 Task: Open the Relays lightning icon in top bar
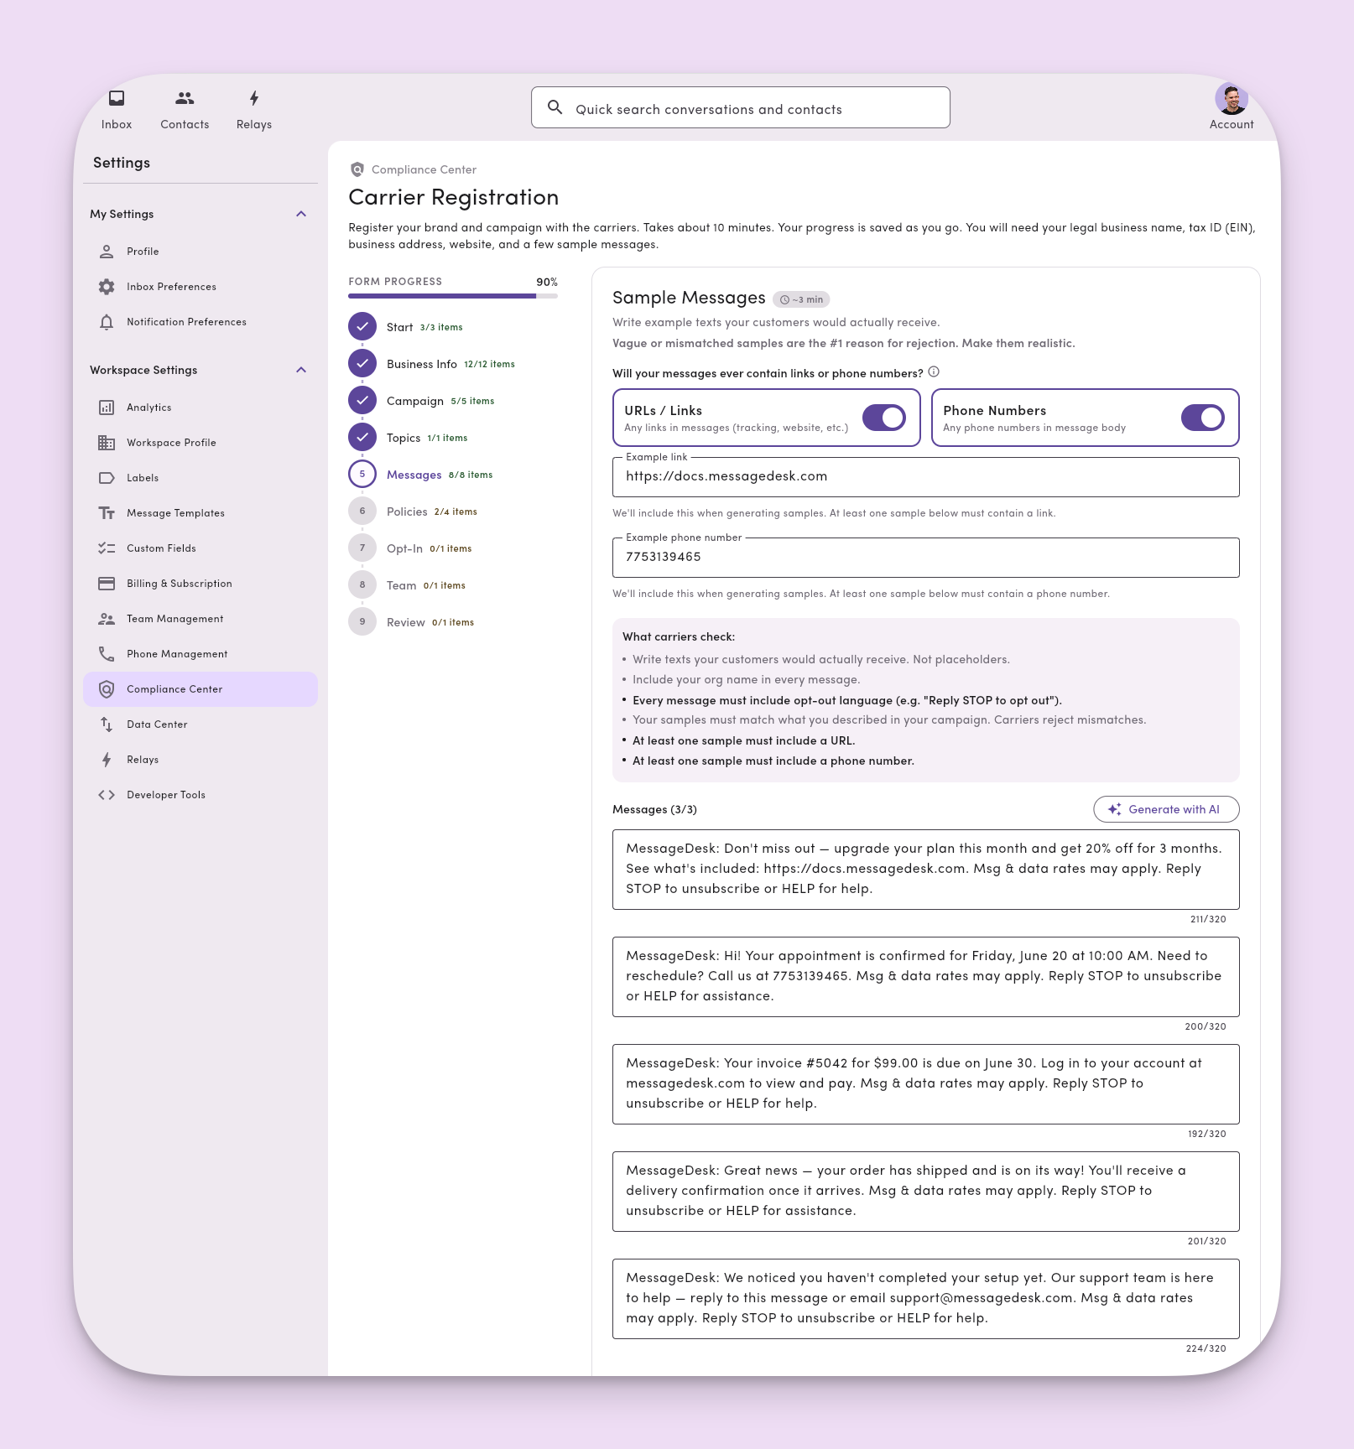[254, 98]
